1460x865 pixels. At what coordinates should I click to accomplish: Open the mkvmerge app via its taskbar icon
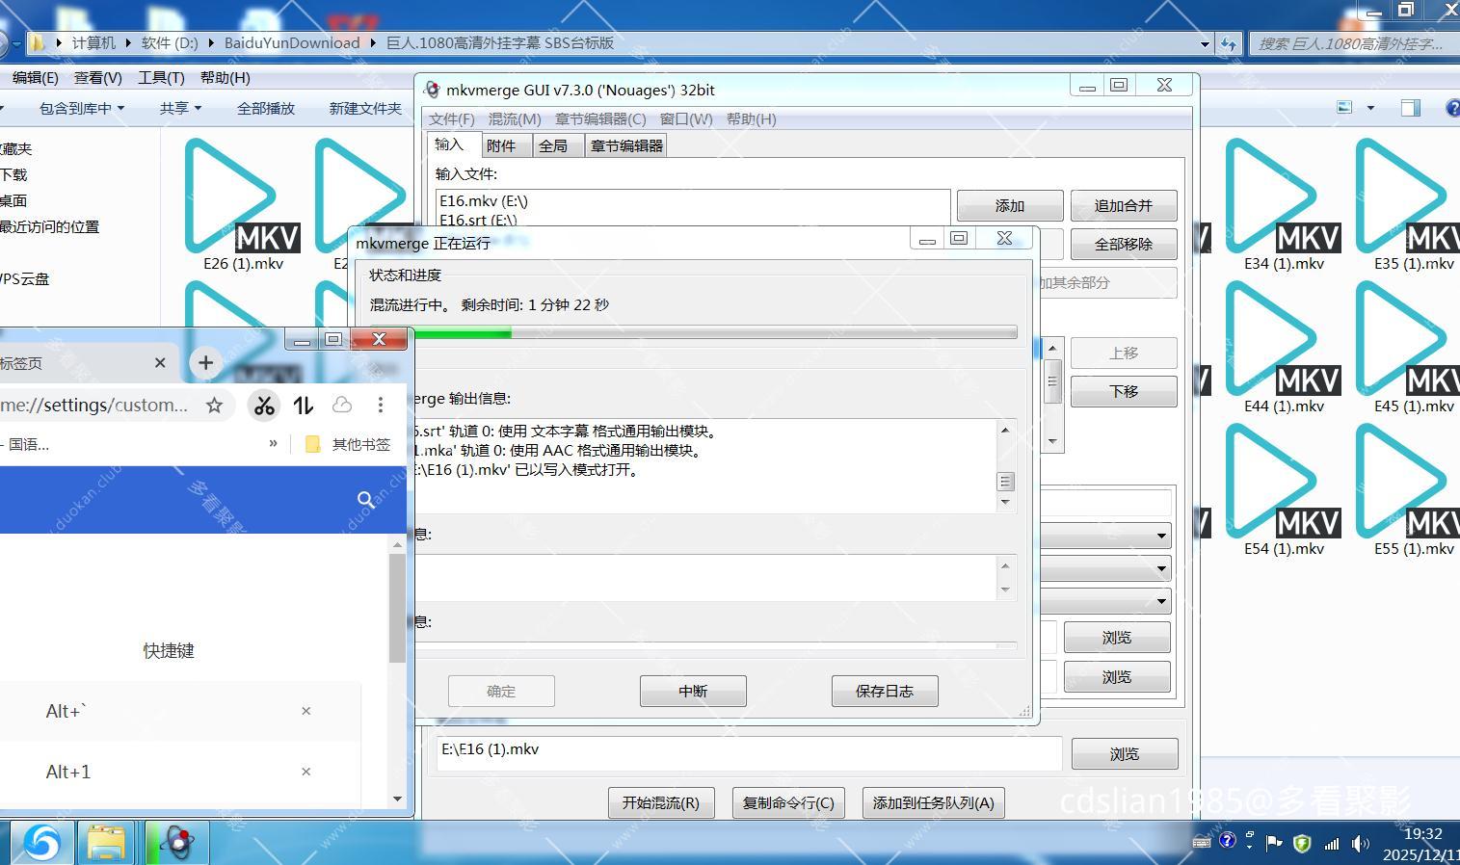[176, 842]
